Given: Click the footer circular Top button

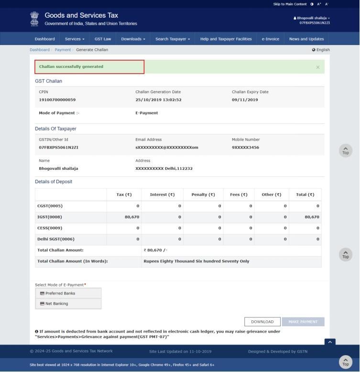Looking at the screenshot, I should point(346,362).
